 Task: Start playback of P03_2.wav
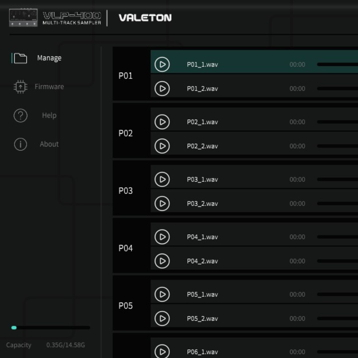(162, 204)
